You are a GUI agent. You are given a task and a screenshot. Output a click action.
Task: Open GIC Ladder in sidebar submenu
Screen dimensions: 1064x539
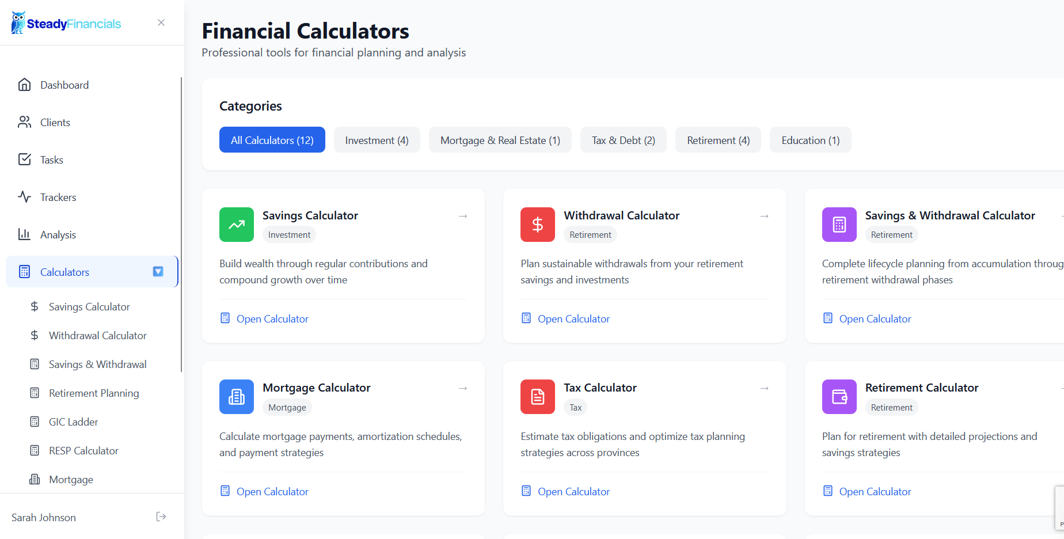pyautogui.click(x=73, y=422)
